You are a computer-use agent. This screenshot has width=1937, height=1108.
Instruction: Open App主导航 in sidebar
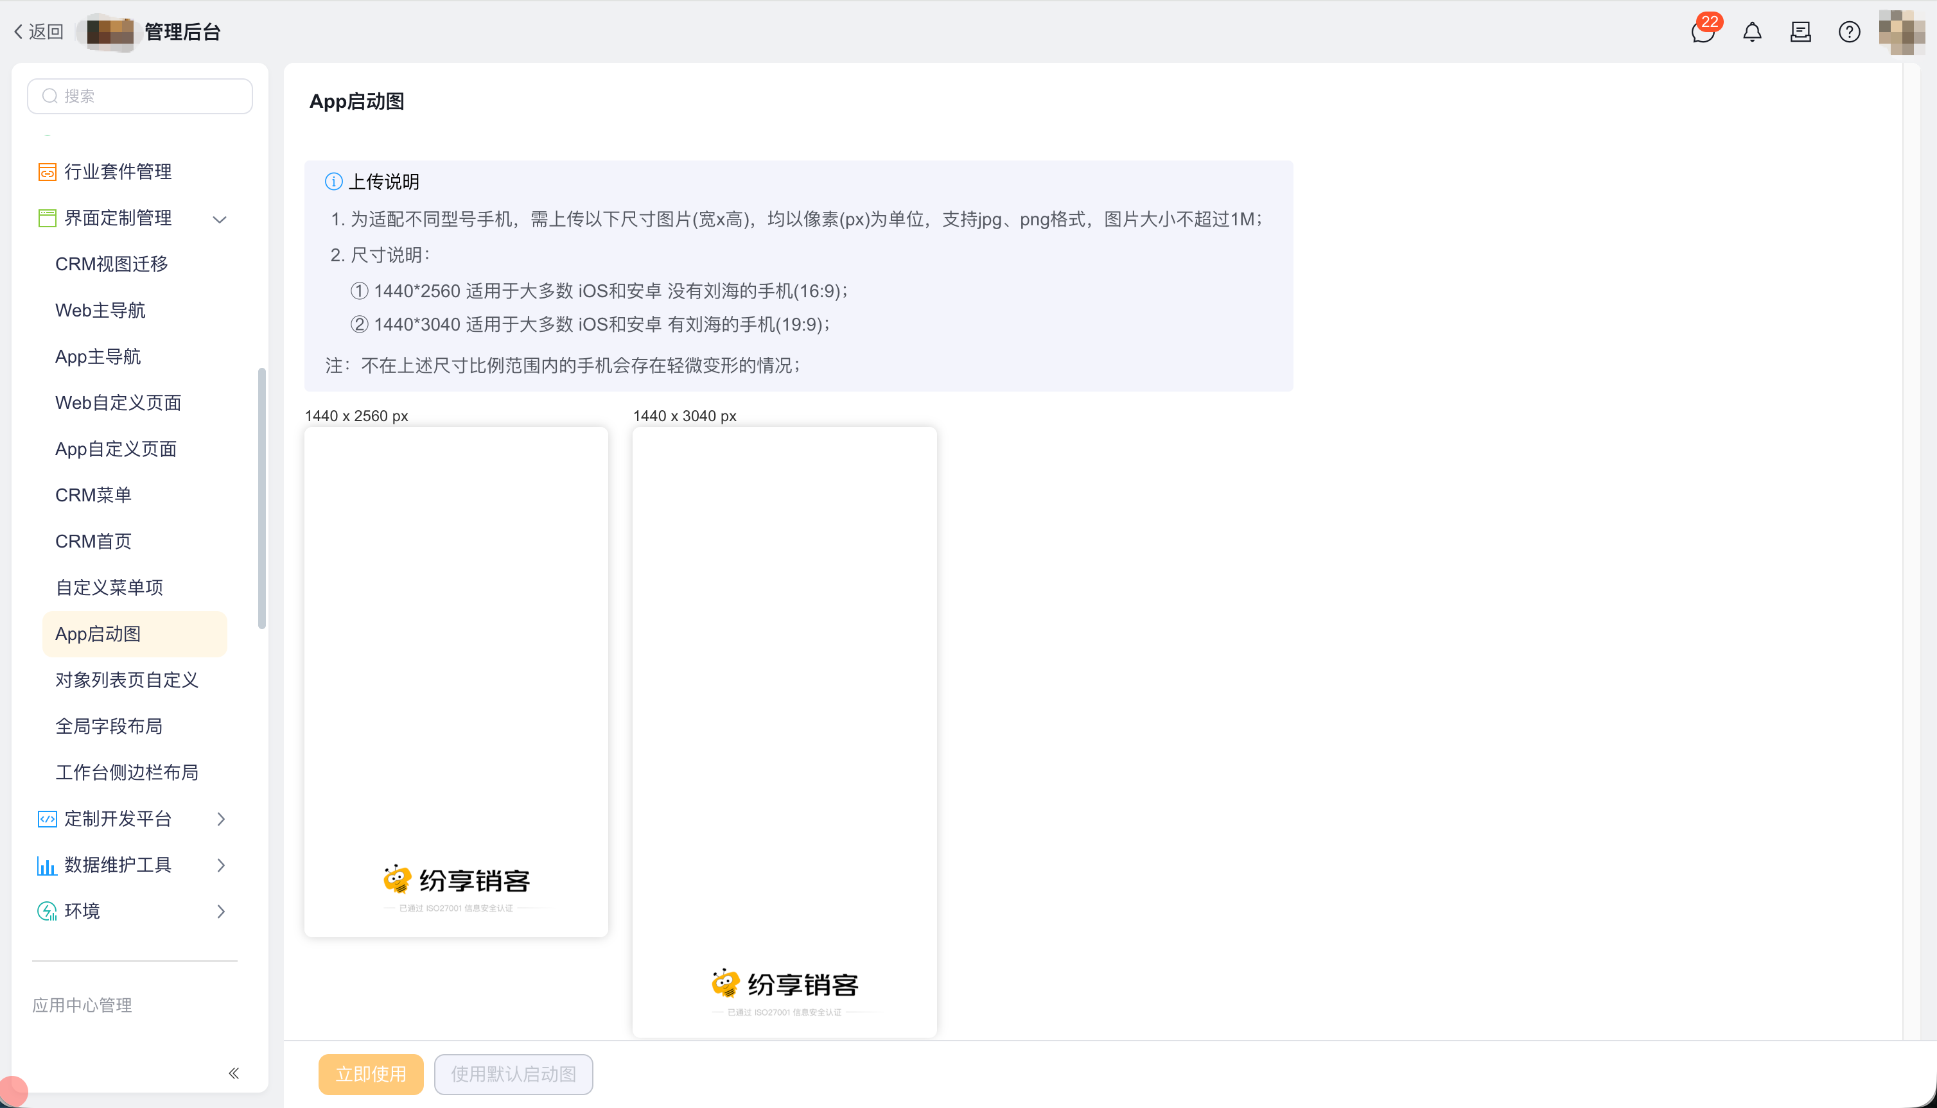click(98, 357)
